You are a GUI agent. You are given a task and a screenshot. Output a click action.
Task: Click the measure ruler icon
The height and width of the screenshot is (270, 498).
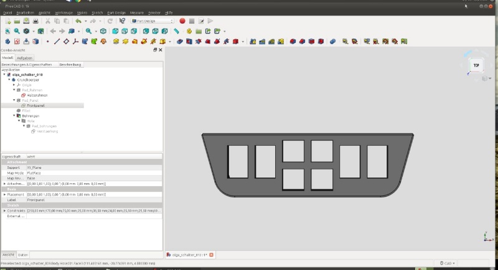[177, 31]
